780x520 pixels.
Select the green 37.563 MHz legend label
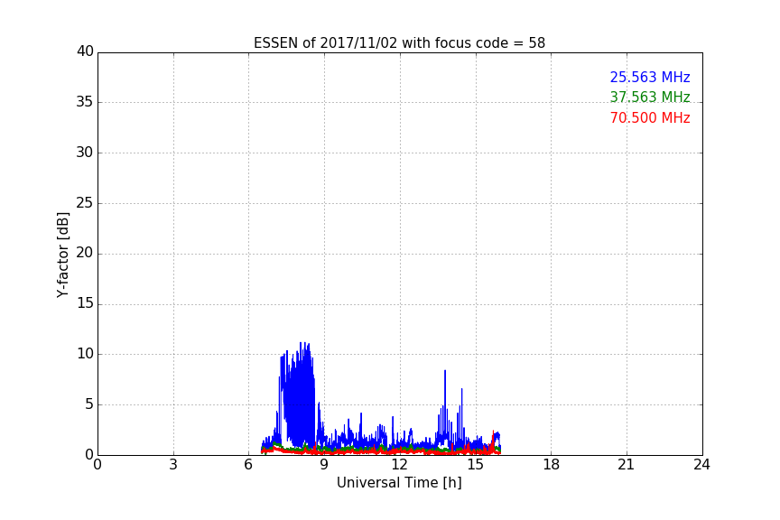[x=650, y=97]
